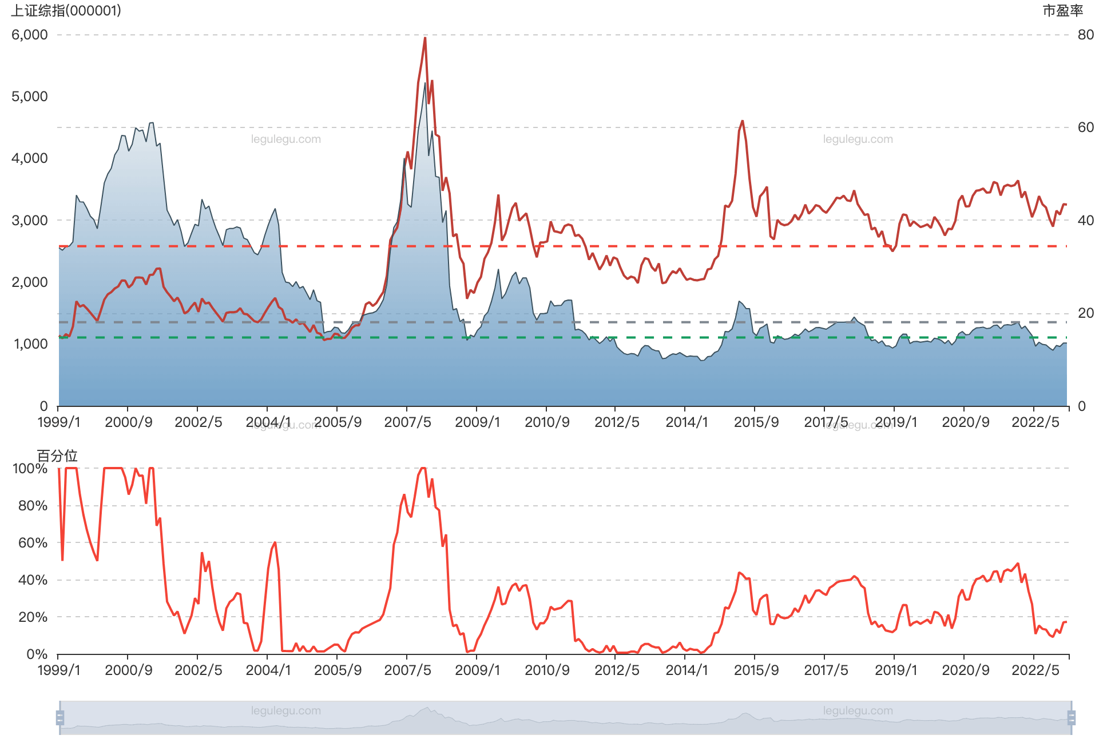Click the 6,000 label on left axis
This screenshot has height=743, width=1103.
coord(29,35)
